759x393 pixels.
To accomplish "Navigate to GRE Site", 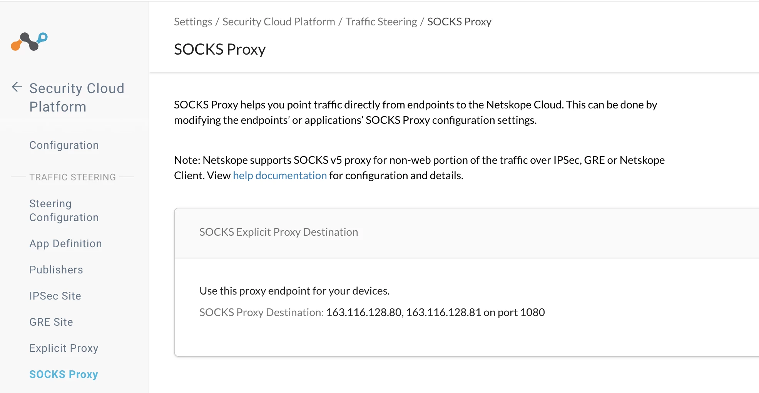I will pos(51,322).
